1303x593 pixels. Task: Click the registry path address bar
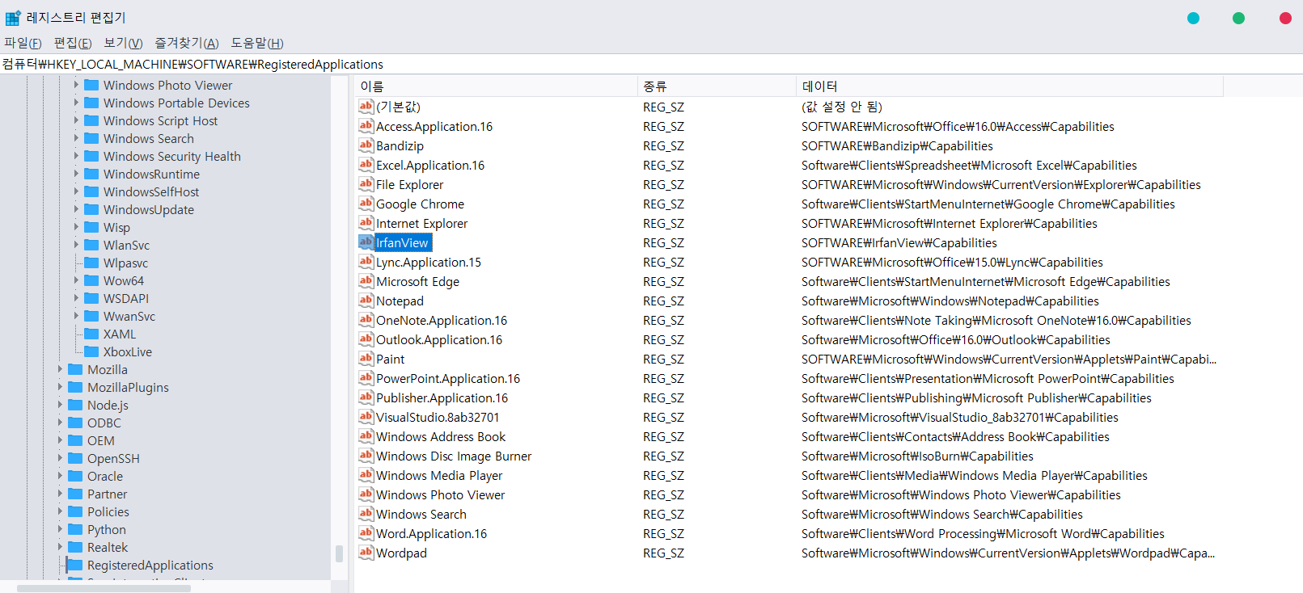point(651,64)
